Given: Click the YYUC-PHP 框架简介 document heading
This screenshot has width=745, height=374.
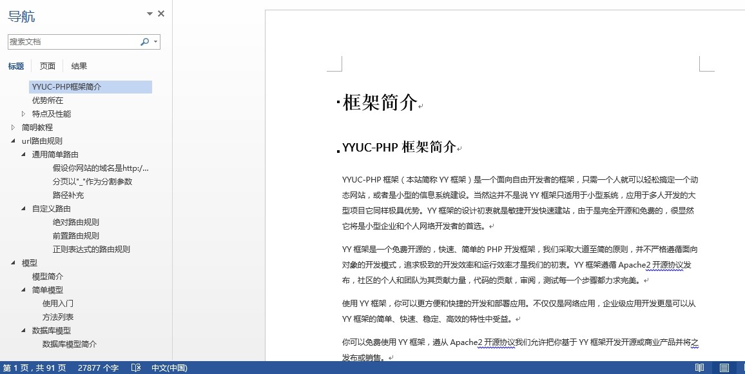Looking at the screenshot, I should click(399, 147).
